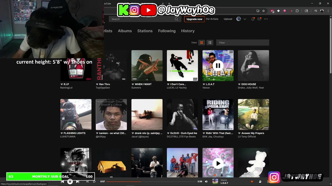Click the pink shield U extension icon

(x=285, y=11)
